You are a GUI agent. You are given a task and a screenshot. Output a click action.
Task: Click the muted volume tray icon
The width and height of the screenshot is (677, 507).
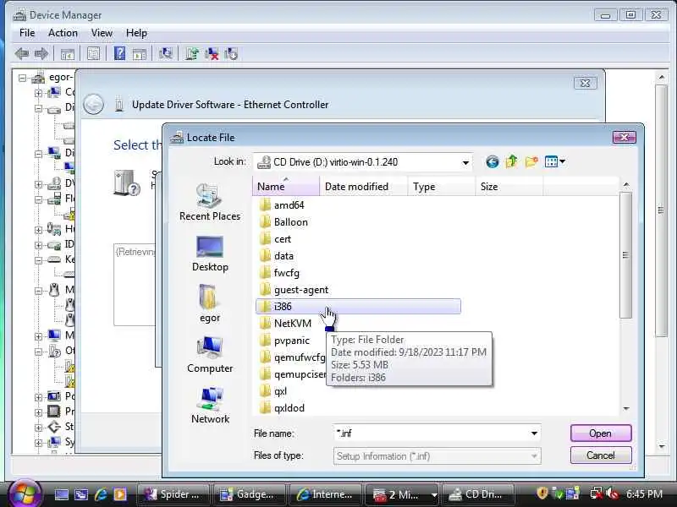click(x=612, y=493)
